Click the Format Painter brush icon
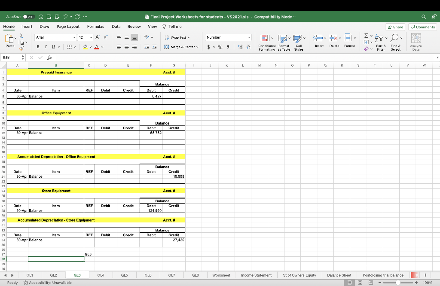Screen dimensions: 440x286 pyautogui.click(x=21, y=48)
